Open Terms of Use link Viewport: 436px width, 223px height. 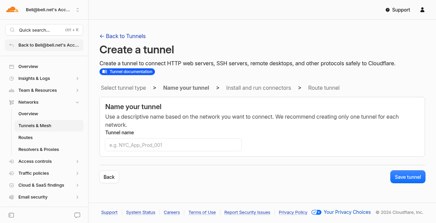point(202,212)
